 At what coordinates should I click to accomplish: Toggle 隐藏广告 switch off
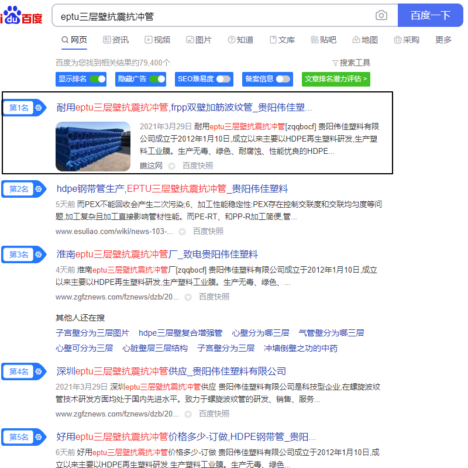157,79
